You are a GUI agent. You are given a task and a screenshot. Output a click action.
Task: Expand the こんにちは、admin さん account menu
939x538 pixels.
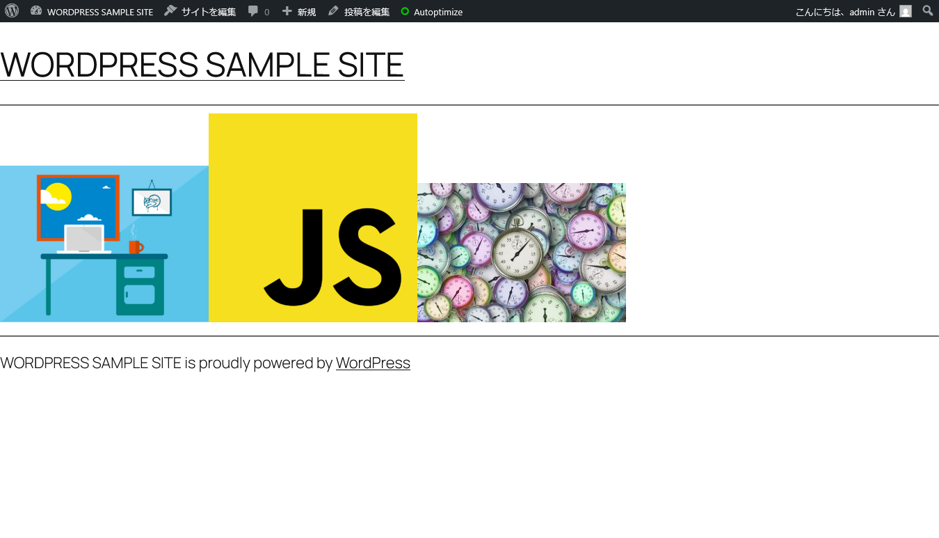845,12
